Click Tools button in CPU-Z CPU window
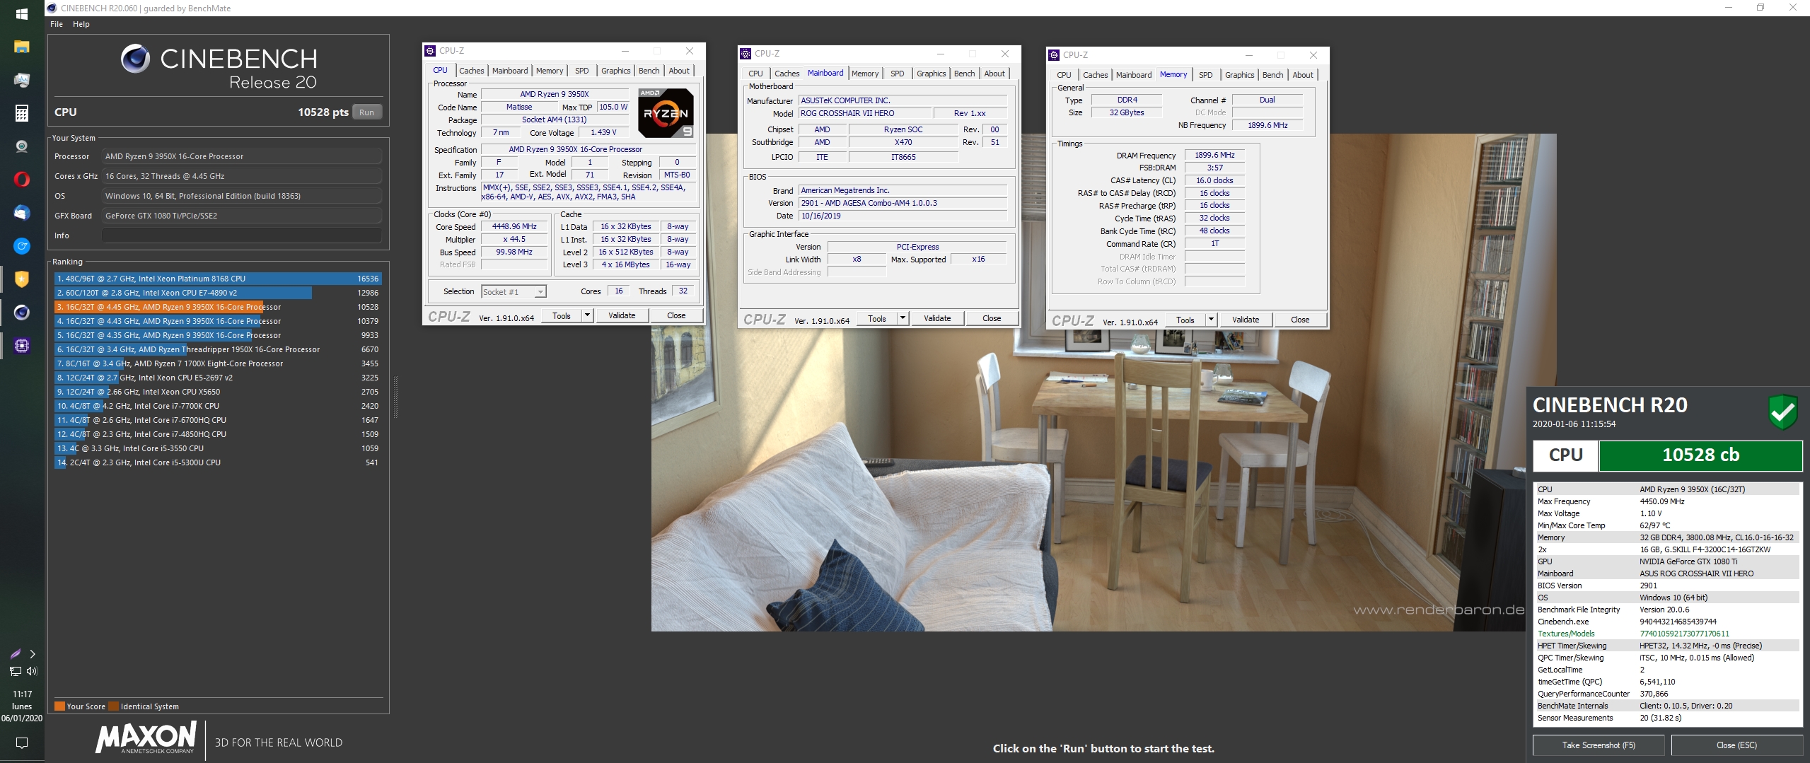 click(562, 315)
